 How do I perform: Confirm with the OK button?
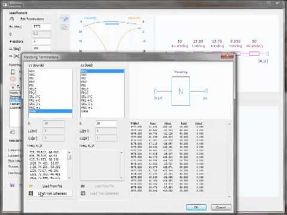pyautogui.click(x=196, y=207)
